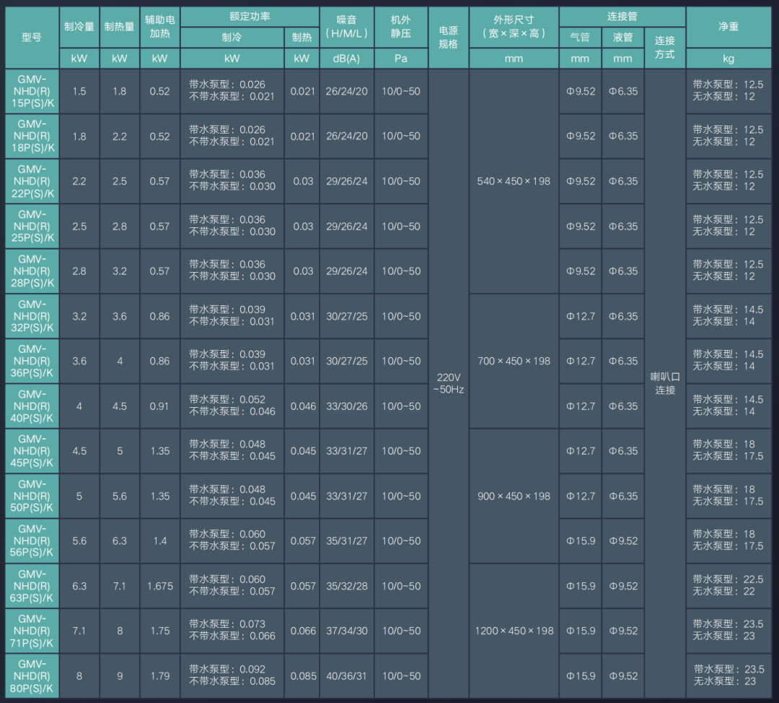Select the 额定功率 header
Screen dimensions: 779x703
pyautogui.click(x=250, y=17)
